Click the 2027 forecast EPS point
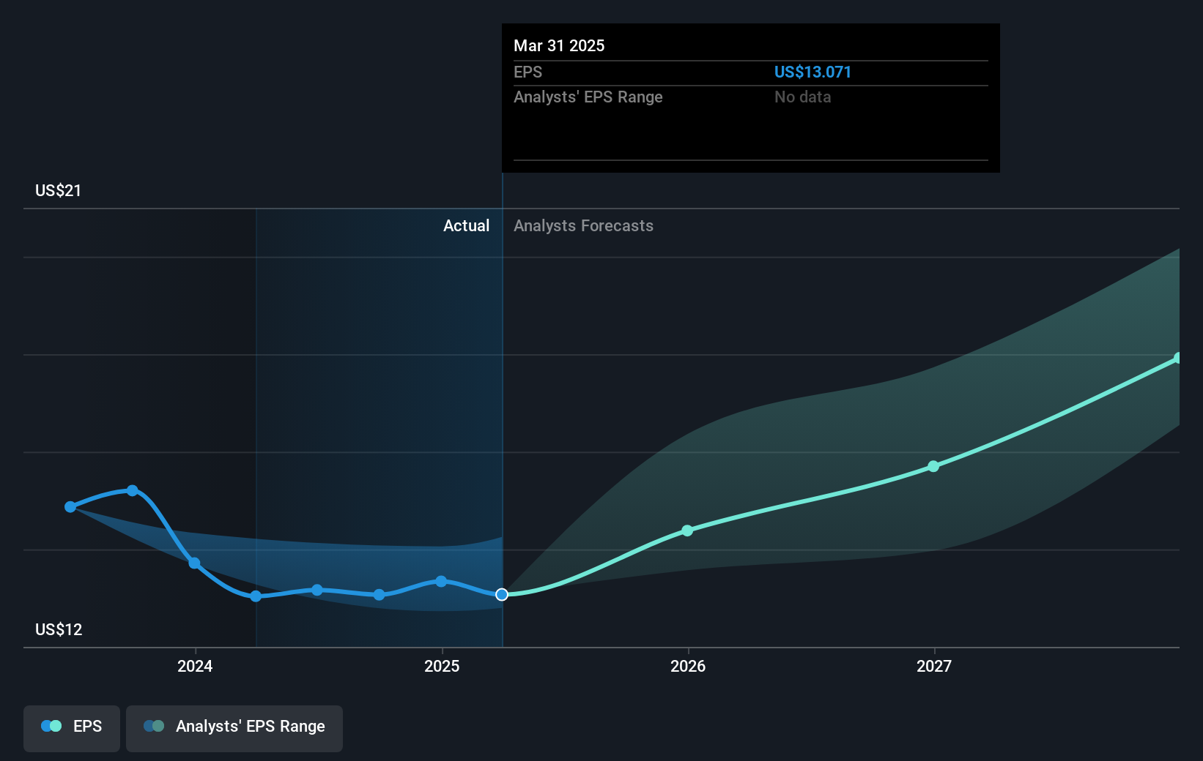This screenshot has width=1203, height=761. pos(933,466)
